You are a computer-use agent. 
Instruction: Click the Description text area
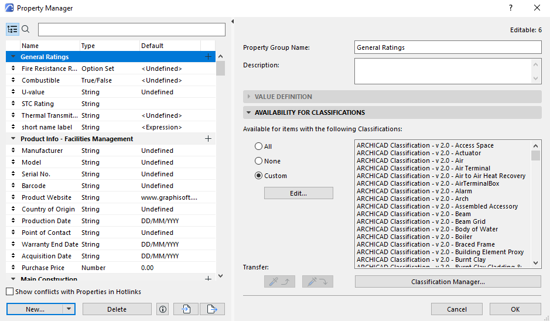[x=443, y=71]
